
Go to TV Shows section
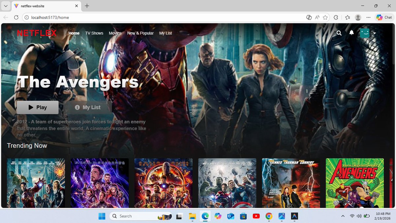(94, 33)
